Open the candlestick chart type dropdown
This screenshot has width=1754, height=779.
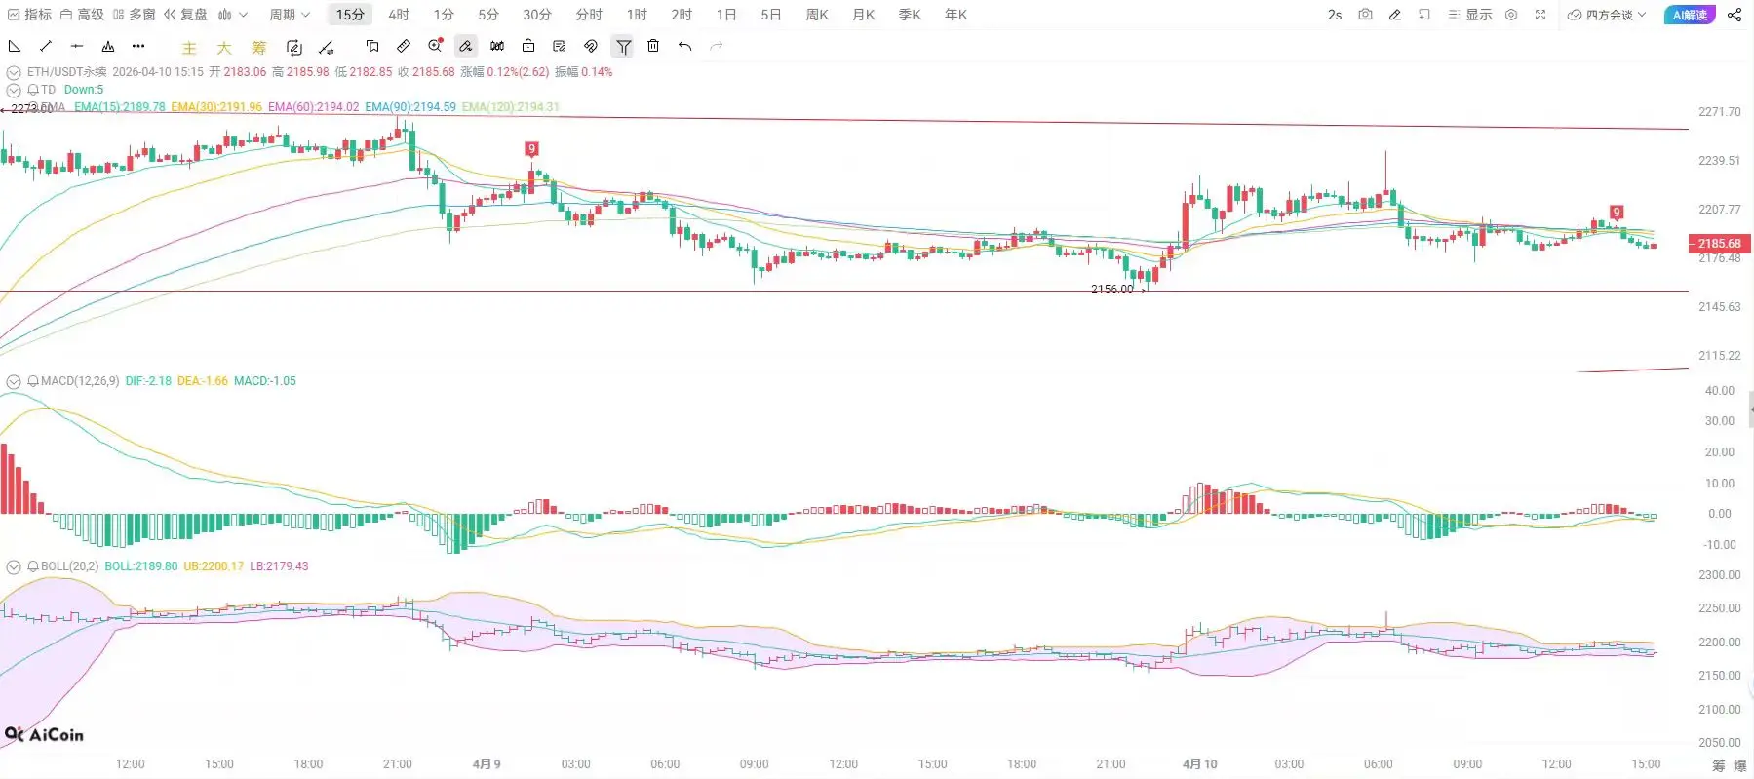(x=233, y=15)
